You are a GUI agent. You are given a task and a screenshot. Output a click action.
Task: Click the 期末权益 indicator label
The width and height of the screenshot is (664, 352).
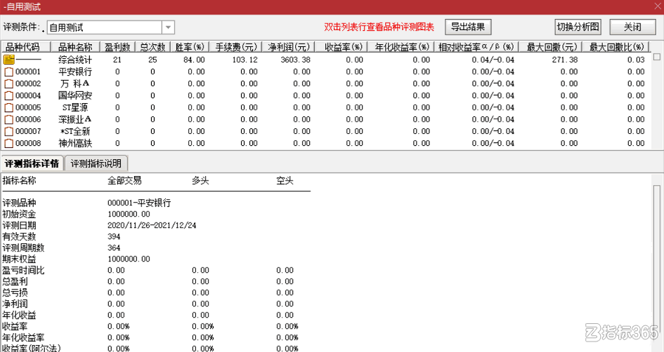click(19, 259)
